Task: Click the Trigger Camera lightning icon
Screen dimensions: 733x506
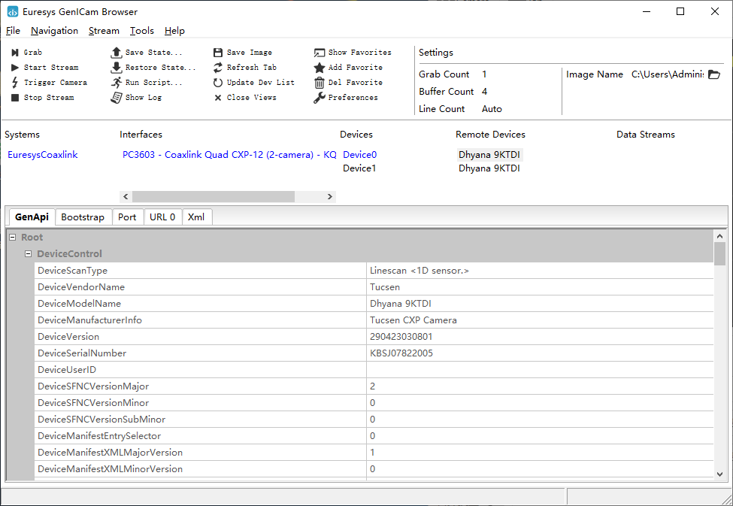Action: pyautogui.click(x=15, y=83)
